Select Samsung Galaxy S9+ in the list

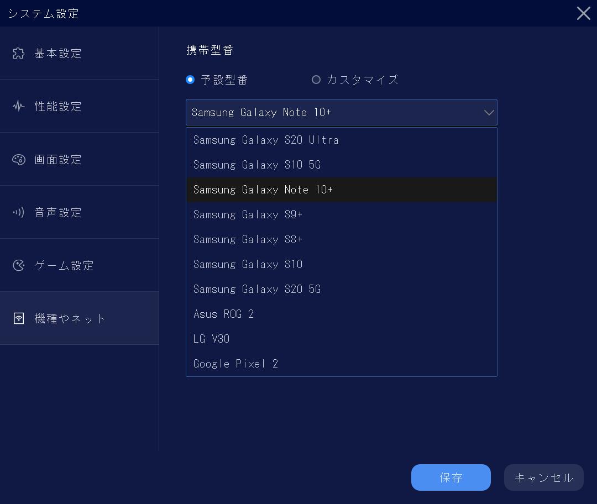(248, 214)
